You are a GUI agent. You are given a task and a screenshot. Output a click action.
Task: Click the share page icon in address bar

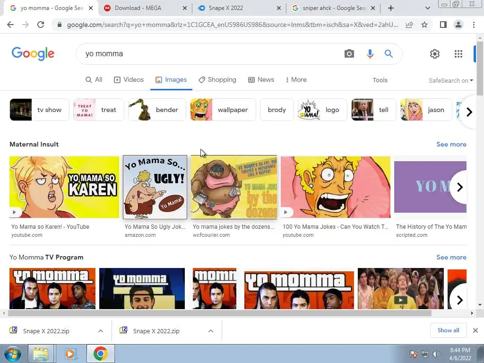coord(409,25)
